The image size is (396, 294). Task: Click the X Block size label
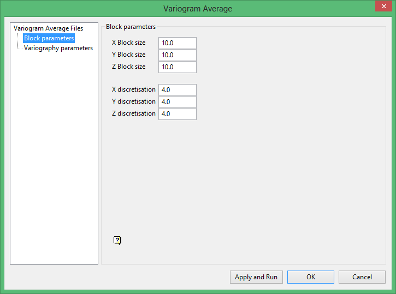click(x=128, y=43)
